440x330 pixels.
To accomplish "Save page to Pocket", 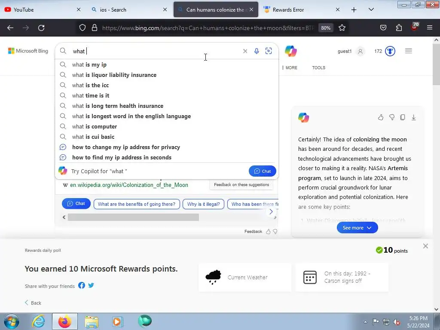I will pos(383,28).
